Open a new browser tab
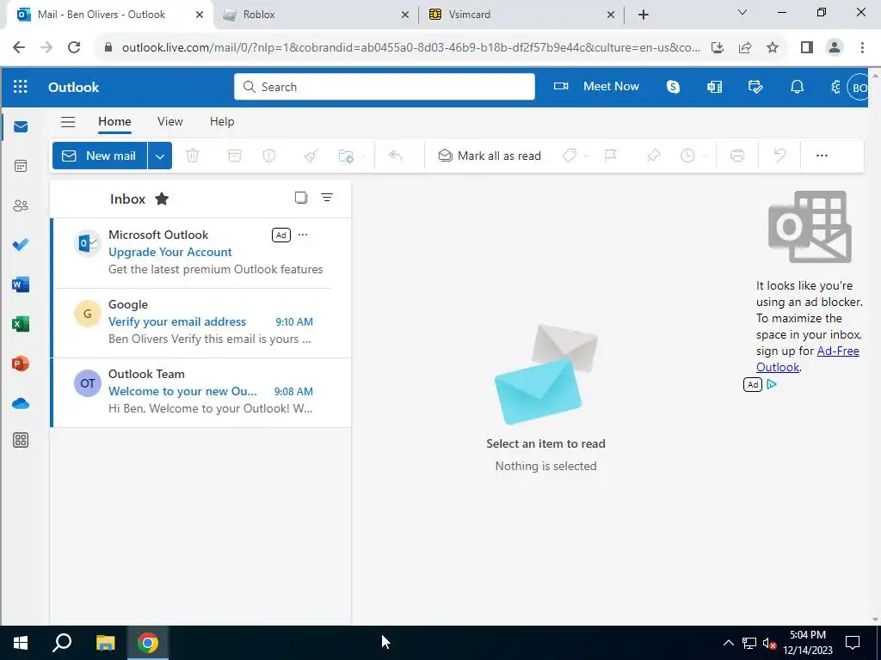 (x=644, y=15)
